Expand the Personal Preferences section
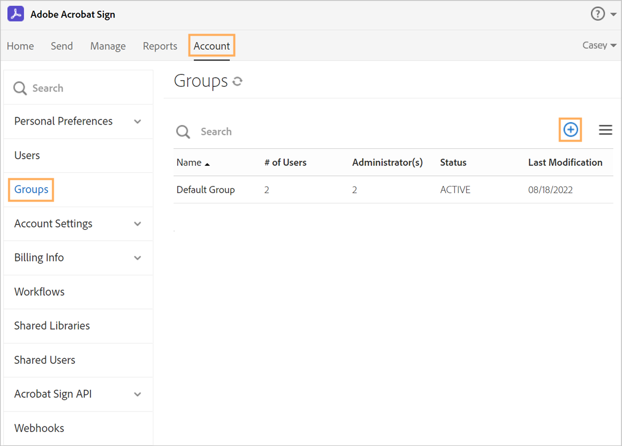The width and height of the screenshot is (622, 446). pyautogui.click(x=137, y=121)
